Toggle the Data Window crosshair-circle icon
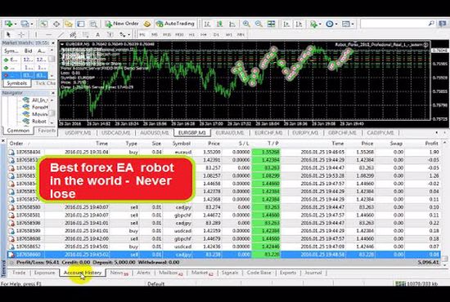This screenshot has width=450, height=302. point(56,24)
